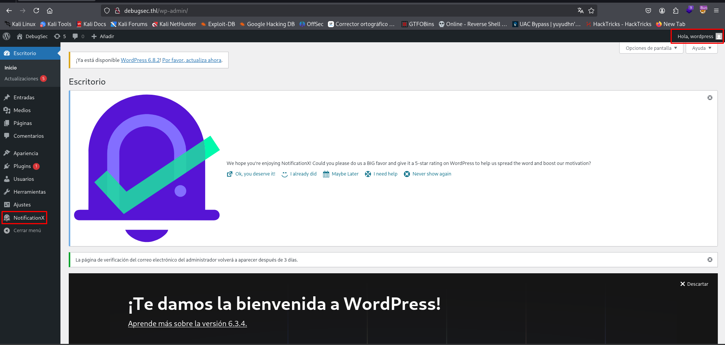Screen dimensions: 725x345
Task: Open Inicio submenu item
Action: (x=11, y=68)
